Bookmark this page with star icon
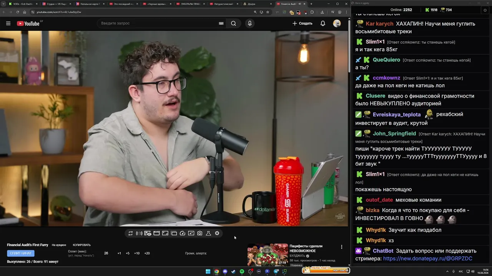 click(x=268, y=12)
